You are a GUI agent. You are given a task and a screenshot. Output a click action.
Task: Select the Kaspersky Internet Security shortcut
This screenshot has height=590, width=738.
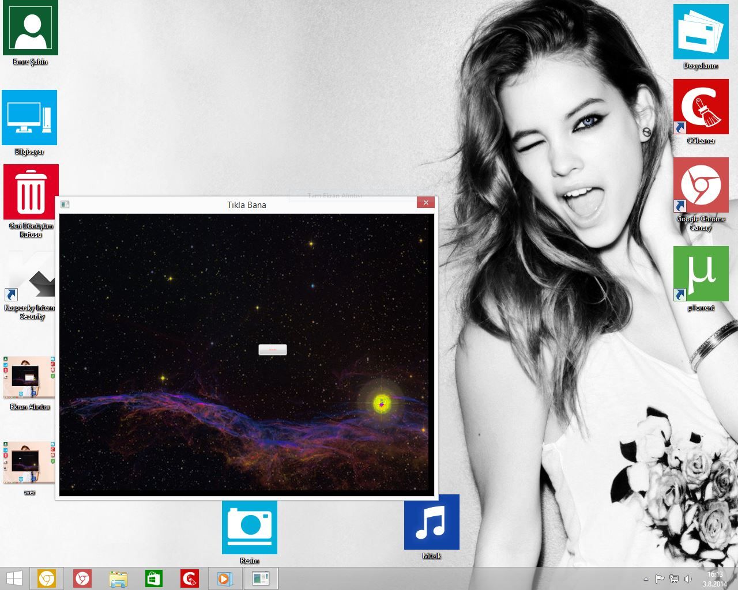coord(30,285)
